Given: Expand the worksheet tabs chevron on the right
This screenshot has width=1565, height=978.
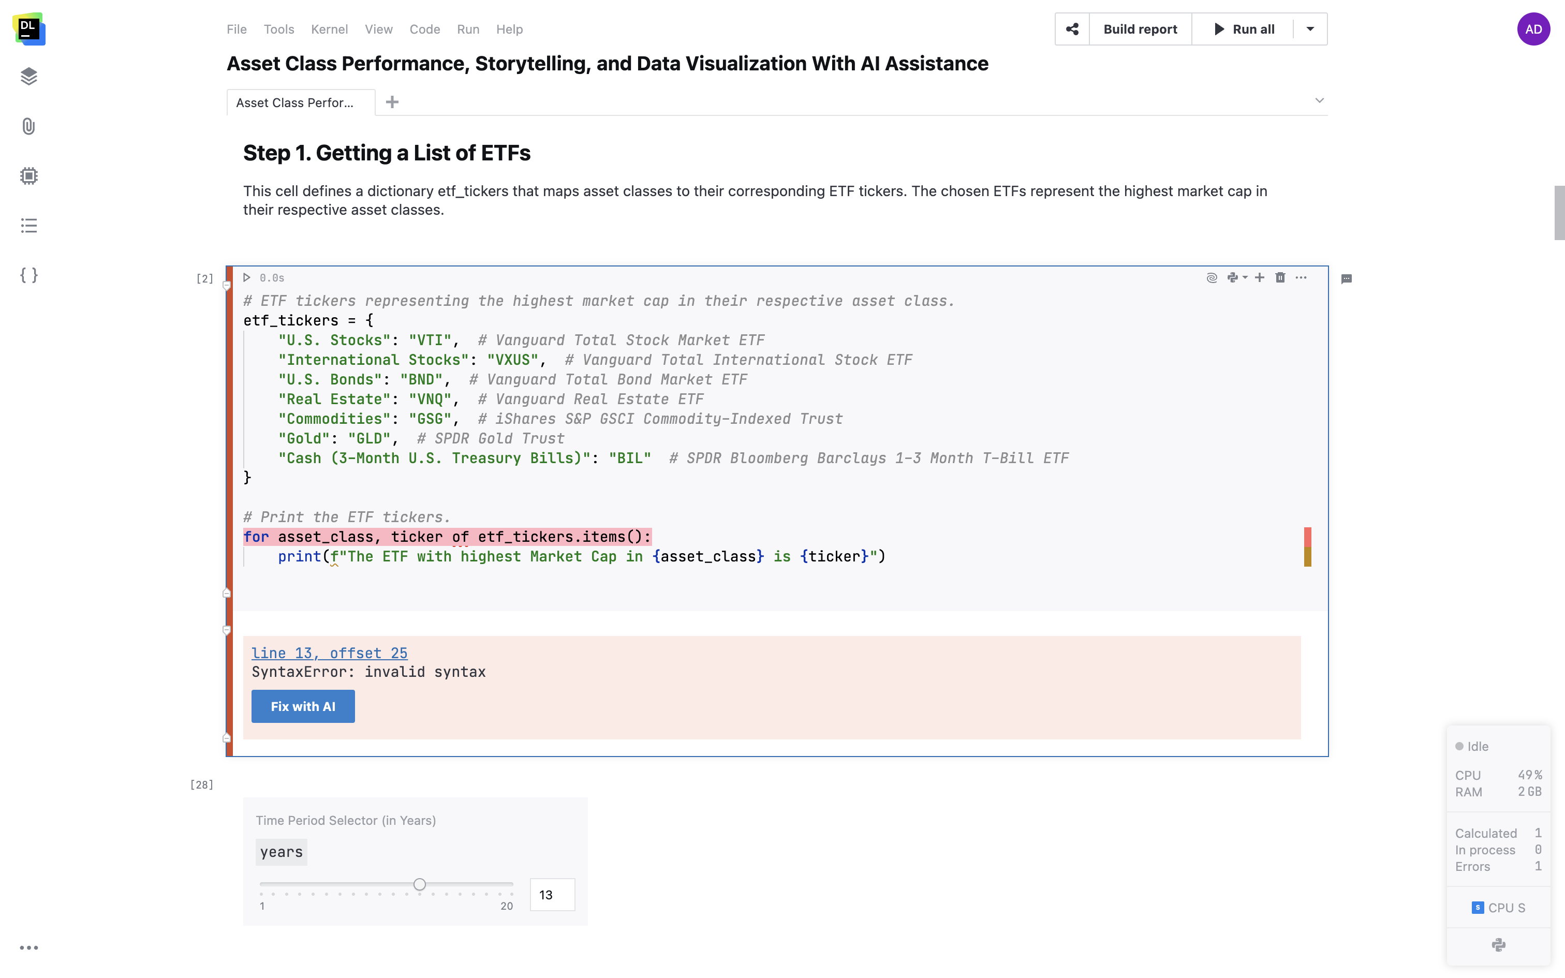Looking at the screenshot, I should [x=1319, y=100].
